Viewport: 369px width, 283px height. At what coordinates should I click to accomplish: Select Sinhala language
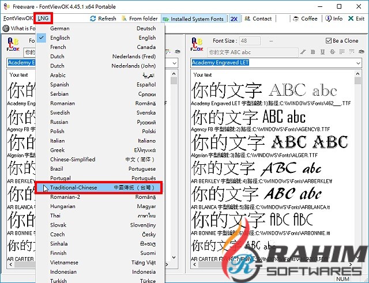(x=100, y=244)
